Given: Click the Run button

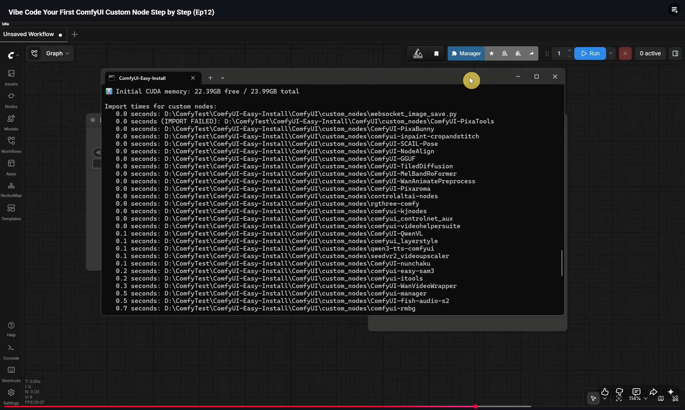Looking at the screenshot, I should click(x=590, y=53).
